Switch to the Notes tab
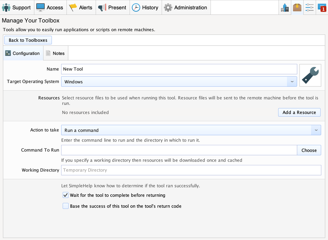 click(x=56, y=53)
